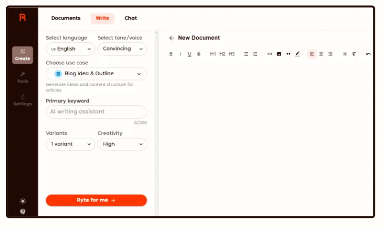Image resolution: width=384 pixels, height=228 pixels.
Task: Toggle bold formatting
Action: click(171, 54)
